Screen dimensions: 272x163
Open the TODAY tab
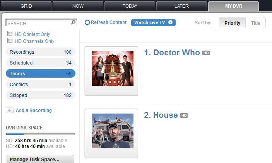130,6
